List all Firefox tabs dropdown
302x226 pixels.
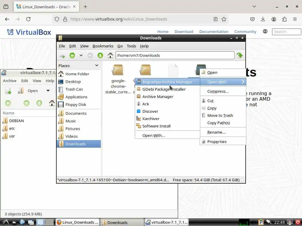254,6
